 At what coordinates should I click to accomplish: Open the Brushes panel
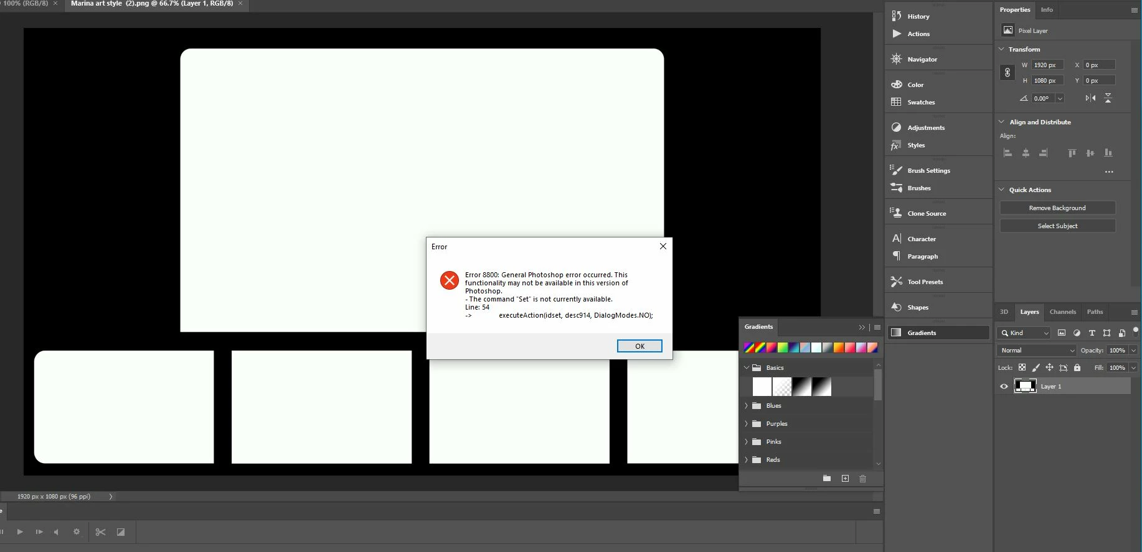click(x=919, y=188)
